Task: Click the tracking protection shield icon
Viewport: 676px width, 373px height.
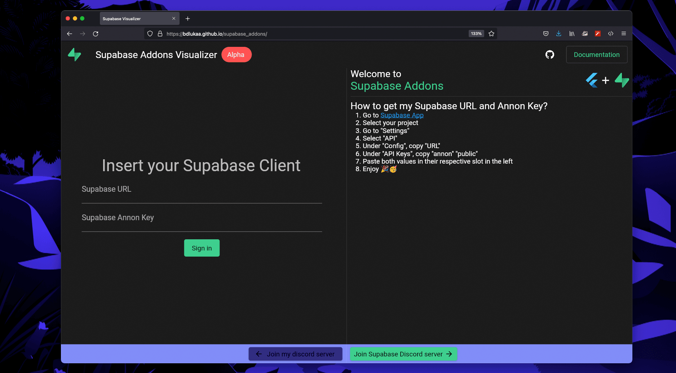Action: click(150, 34)
